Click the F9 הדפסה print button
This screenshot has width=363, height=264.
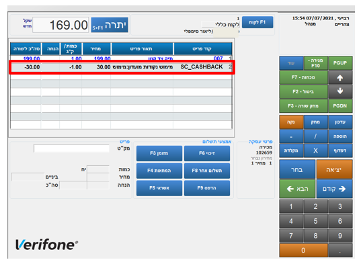click(207, 188)
